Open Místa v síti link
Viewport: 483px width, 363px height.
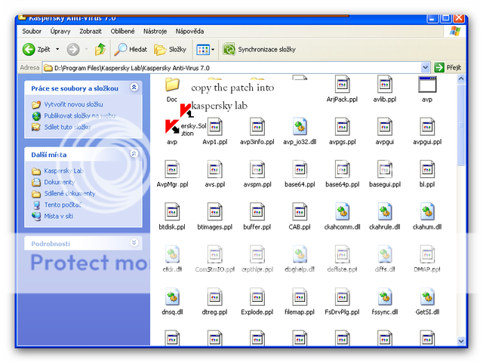[x=59, y=217]
